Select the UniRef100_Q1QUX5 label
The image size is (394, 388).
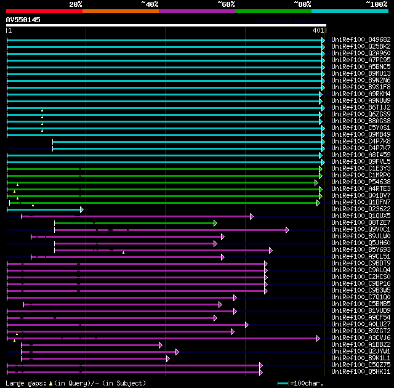361,216
